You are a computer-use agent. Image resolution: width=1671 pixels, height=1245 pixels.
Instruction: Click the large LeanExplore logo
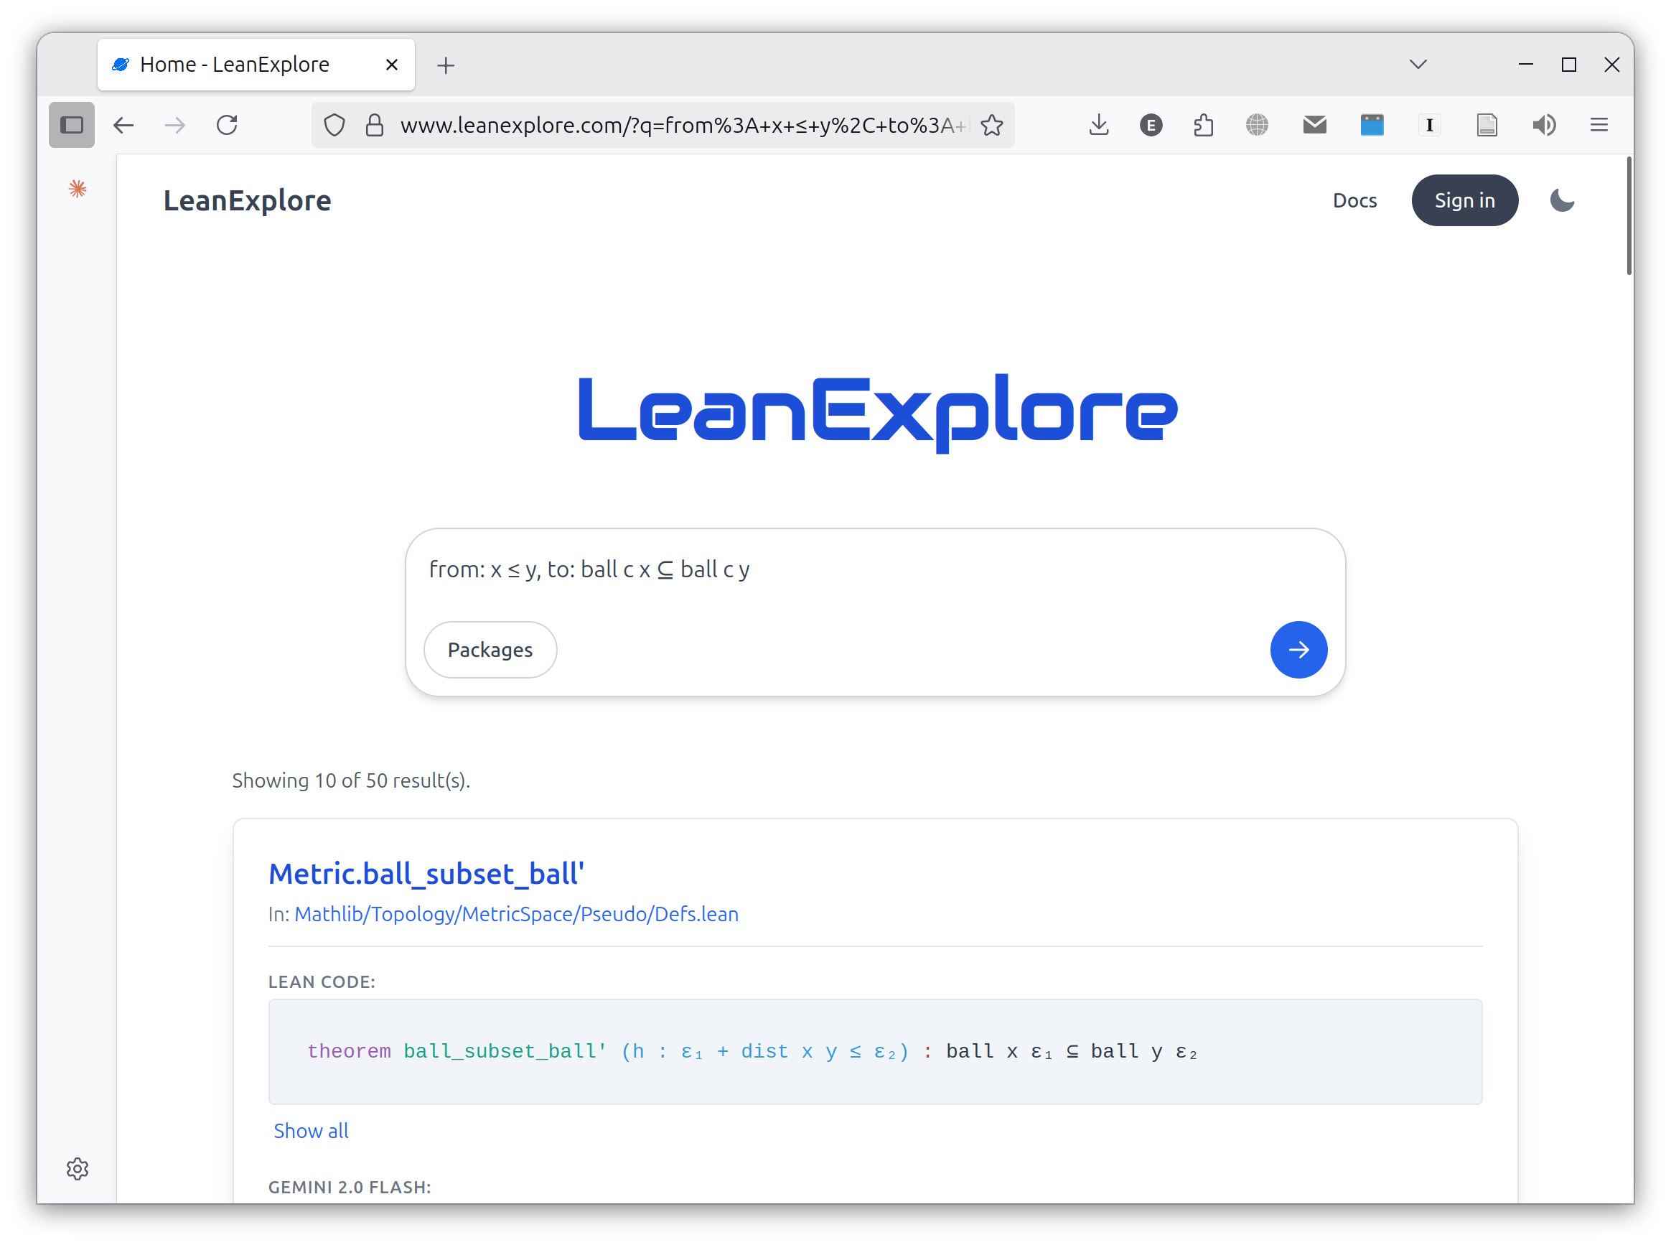coord(877,413)
